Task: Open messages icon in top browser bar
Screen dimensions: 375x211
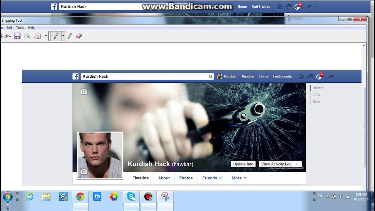Action: tap(289, 7)
